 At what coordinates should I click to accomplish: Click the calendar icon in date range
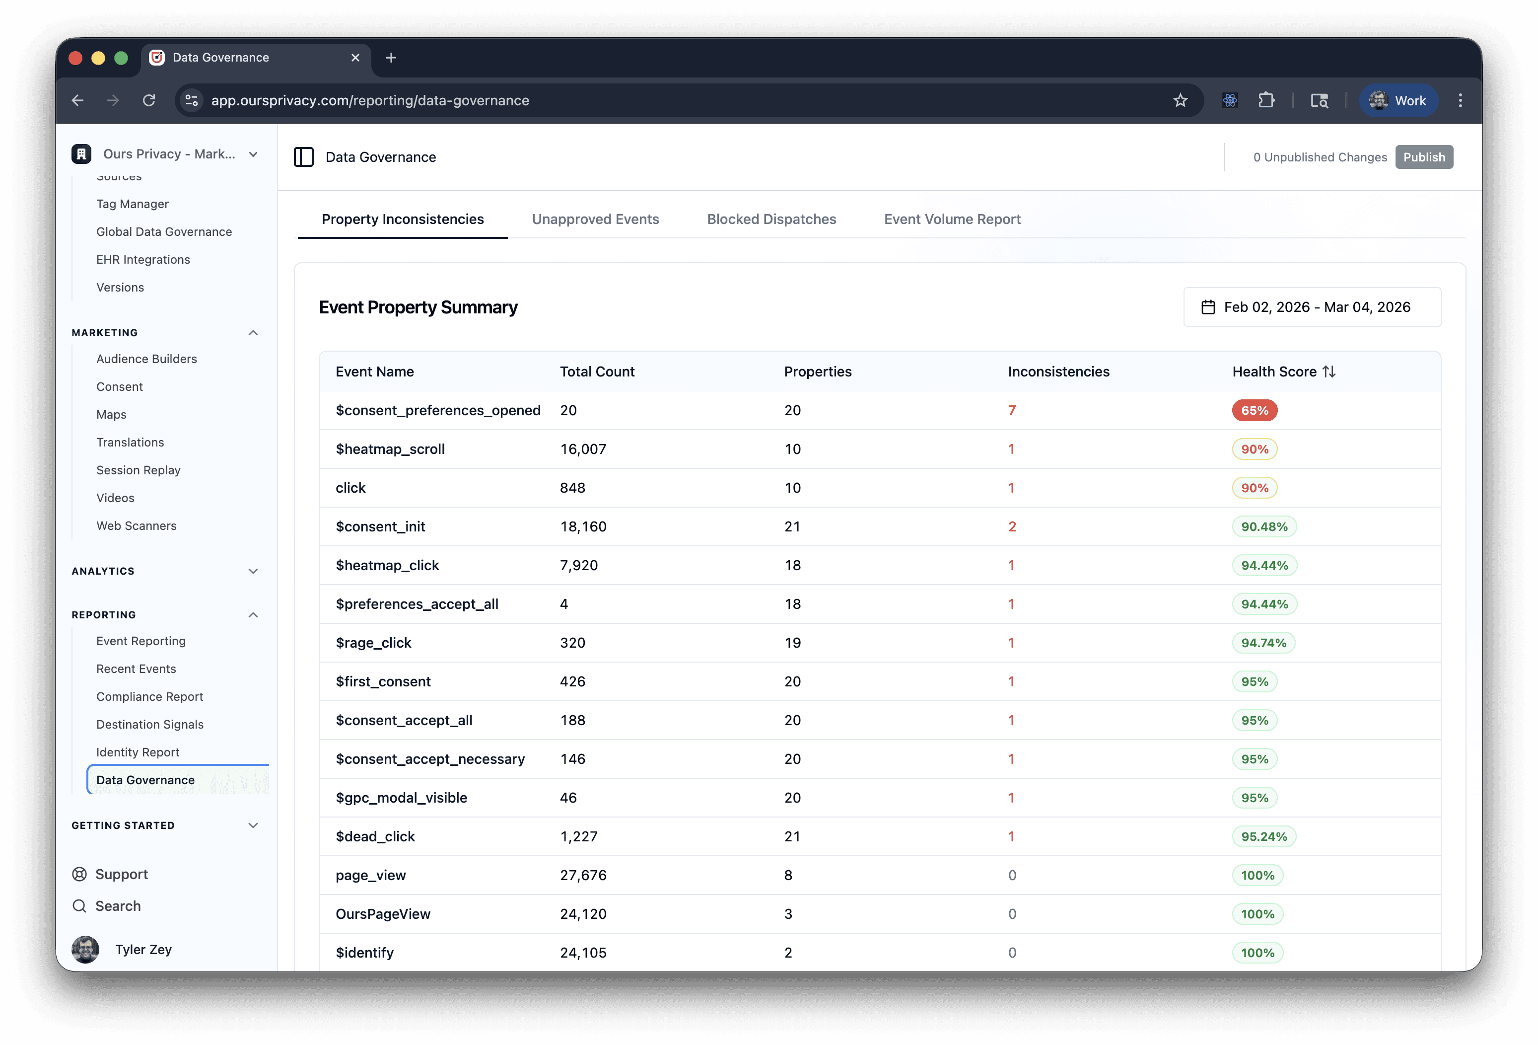pos(1208,307)
